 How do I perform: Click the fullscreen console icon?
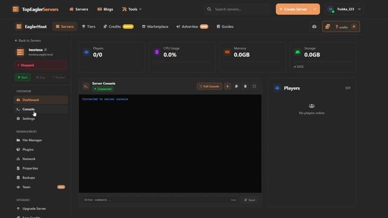click(254, 86)
